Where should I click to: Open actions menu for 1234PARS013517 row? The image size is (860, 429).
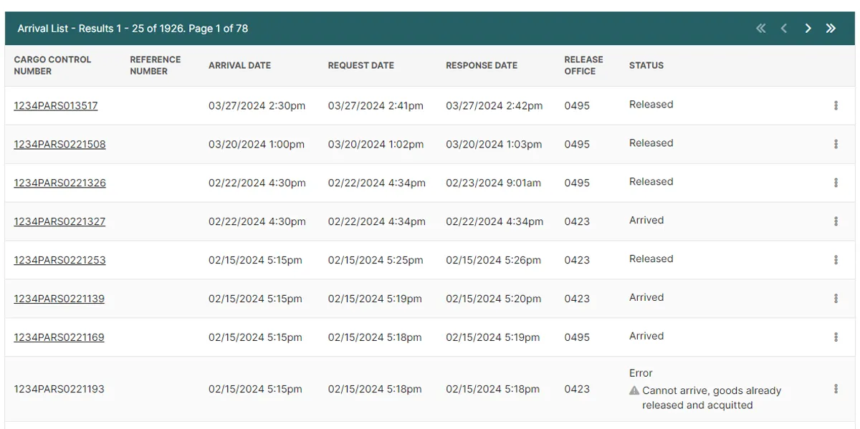click(x=836, y=105)
